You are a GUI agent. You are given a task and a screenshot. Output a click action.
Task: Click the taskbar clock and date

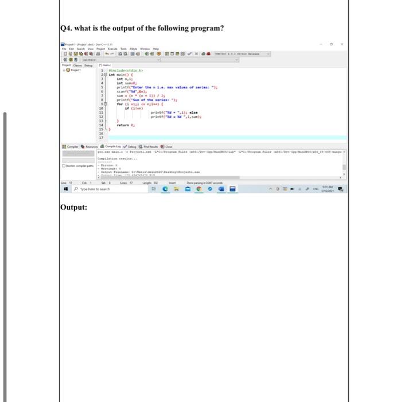coord(328,189)
